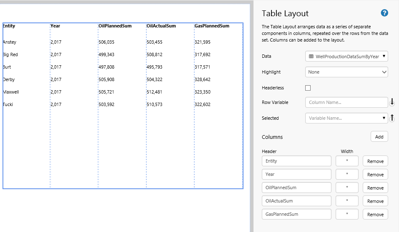Remove the GasPlannedSum column

[x=375, y=215]
